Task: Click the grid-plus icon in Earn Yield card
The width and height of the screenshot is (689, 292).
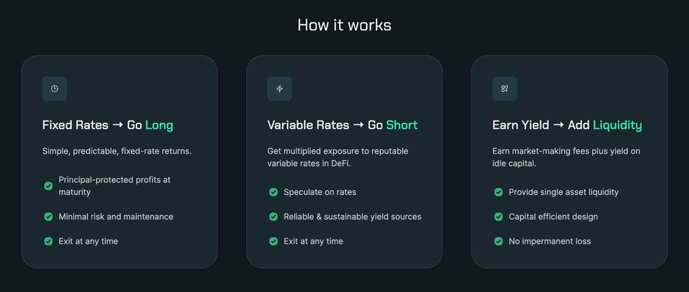Action: [504, 89]
